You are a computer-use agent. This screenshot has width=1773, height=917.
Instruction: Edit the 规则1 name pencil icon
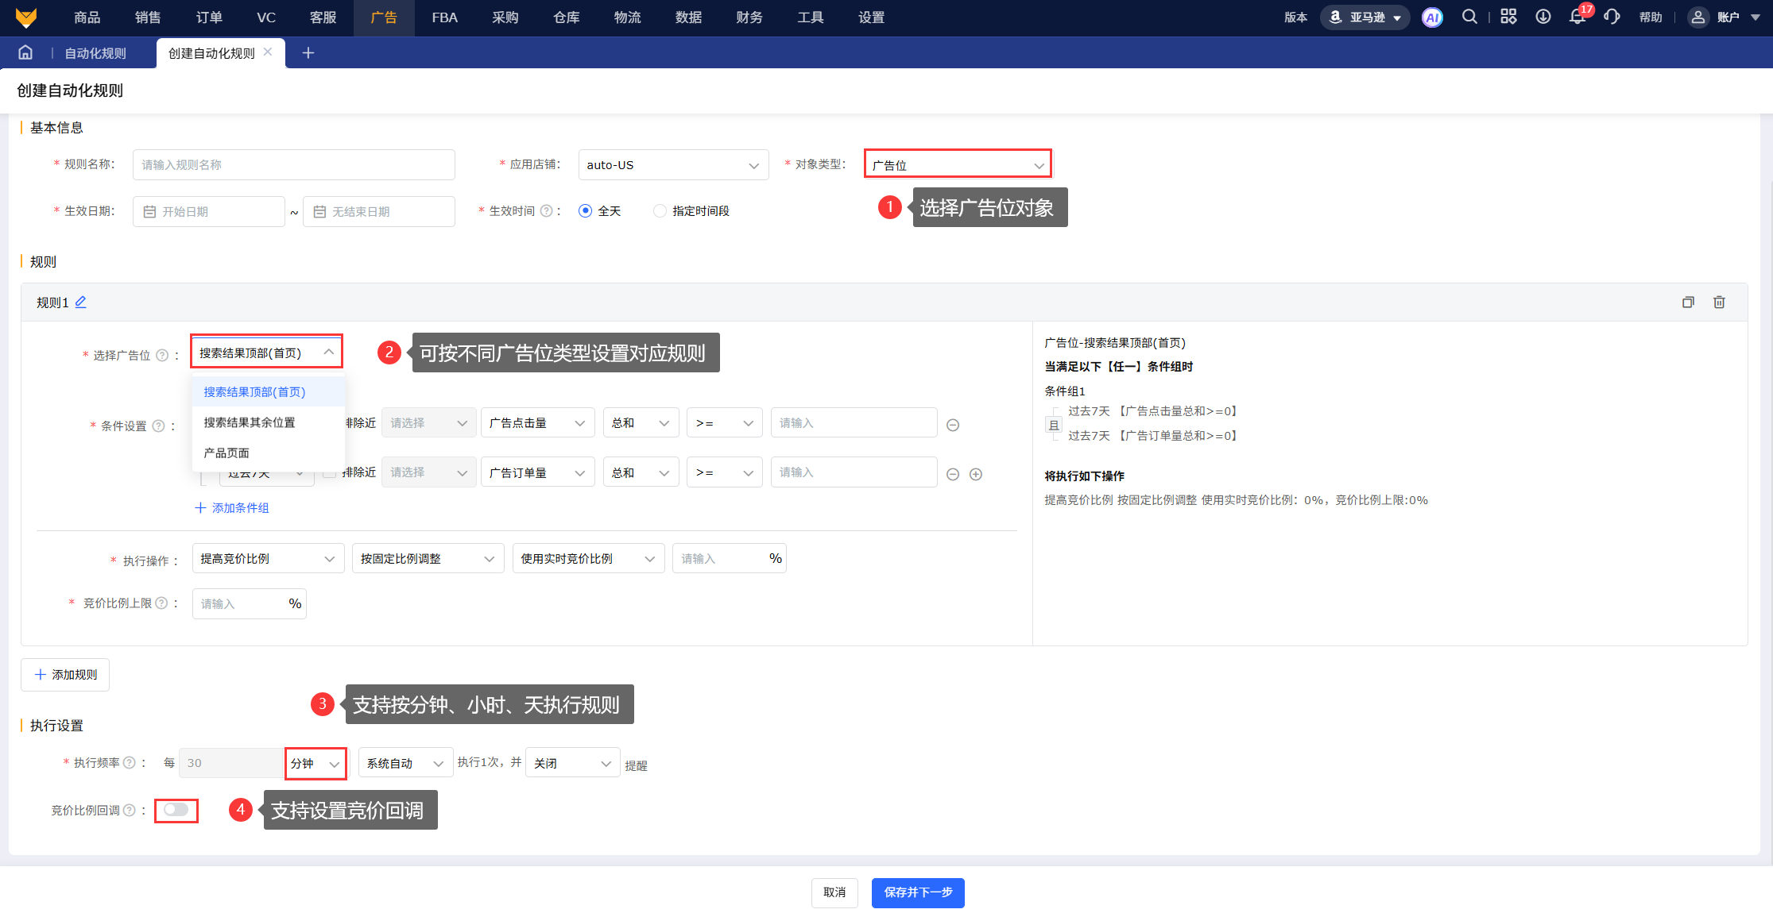(81, 302)
